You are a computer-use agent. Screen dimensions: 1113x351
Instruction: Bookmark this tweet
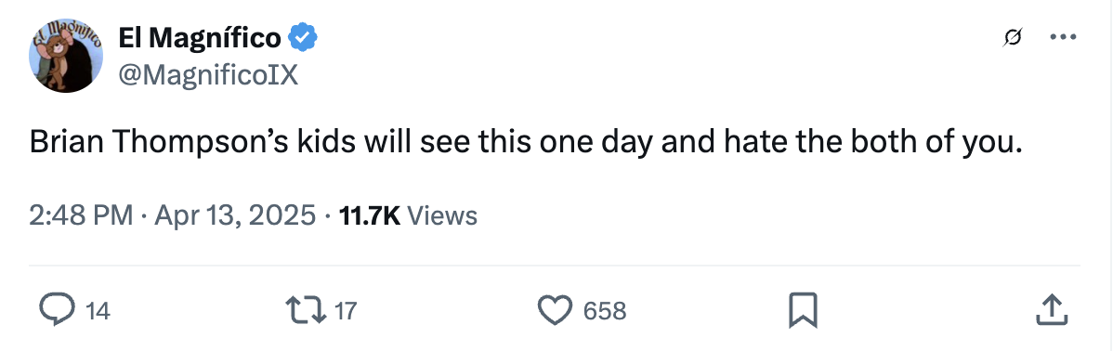pos(804,310)
